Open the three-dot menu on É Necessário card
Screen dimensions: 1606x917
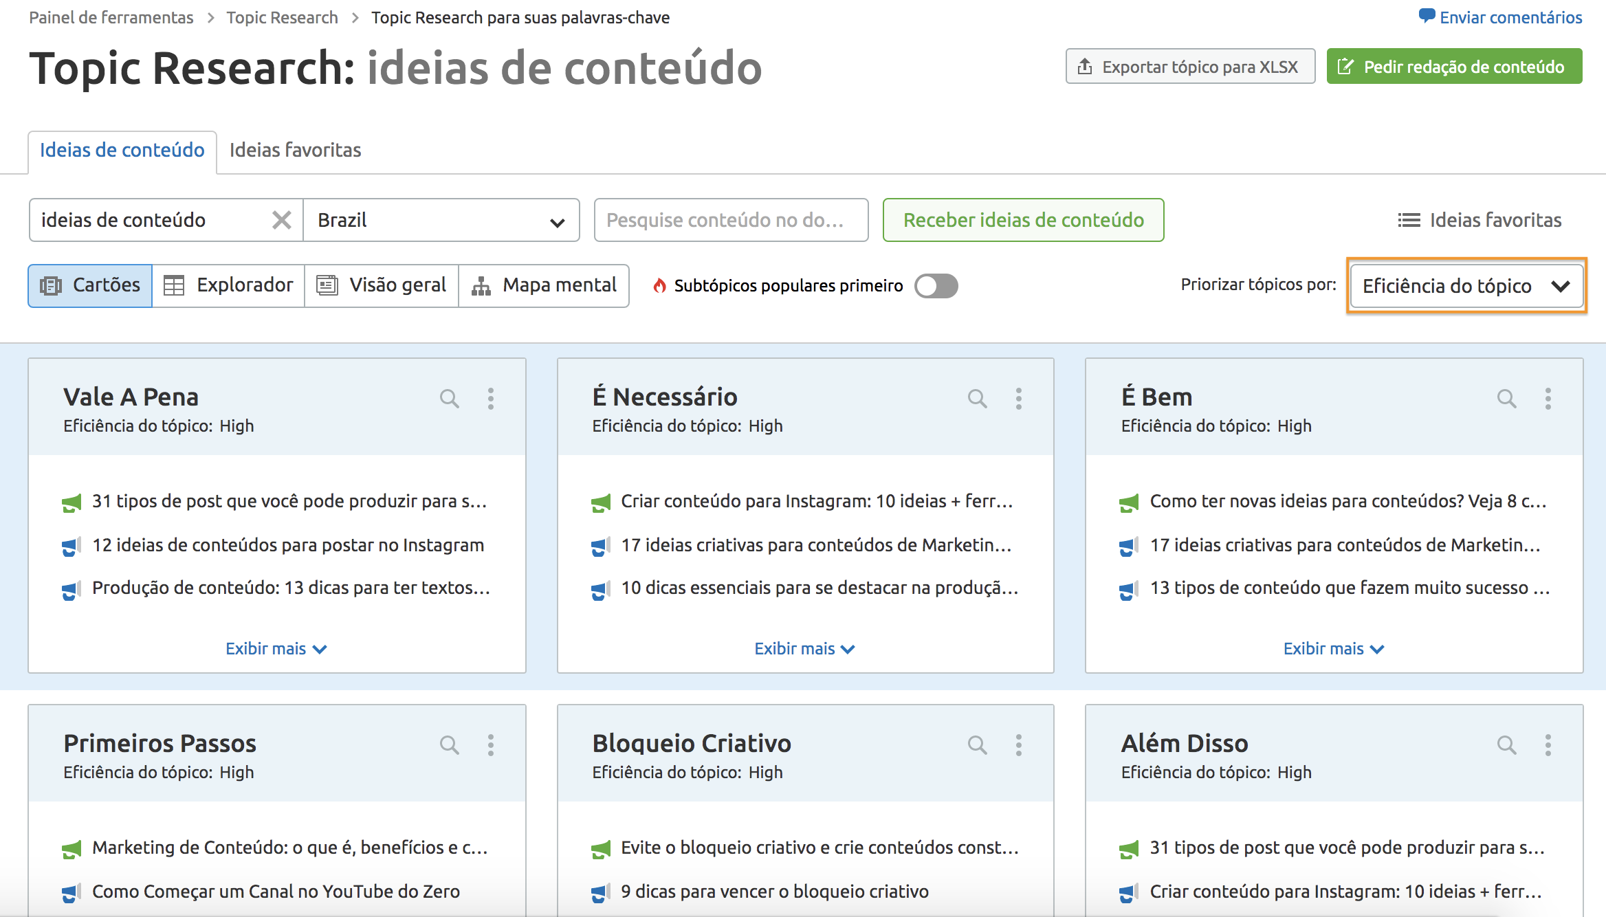tap(1019, 398)
